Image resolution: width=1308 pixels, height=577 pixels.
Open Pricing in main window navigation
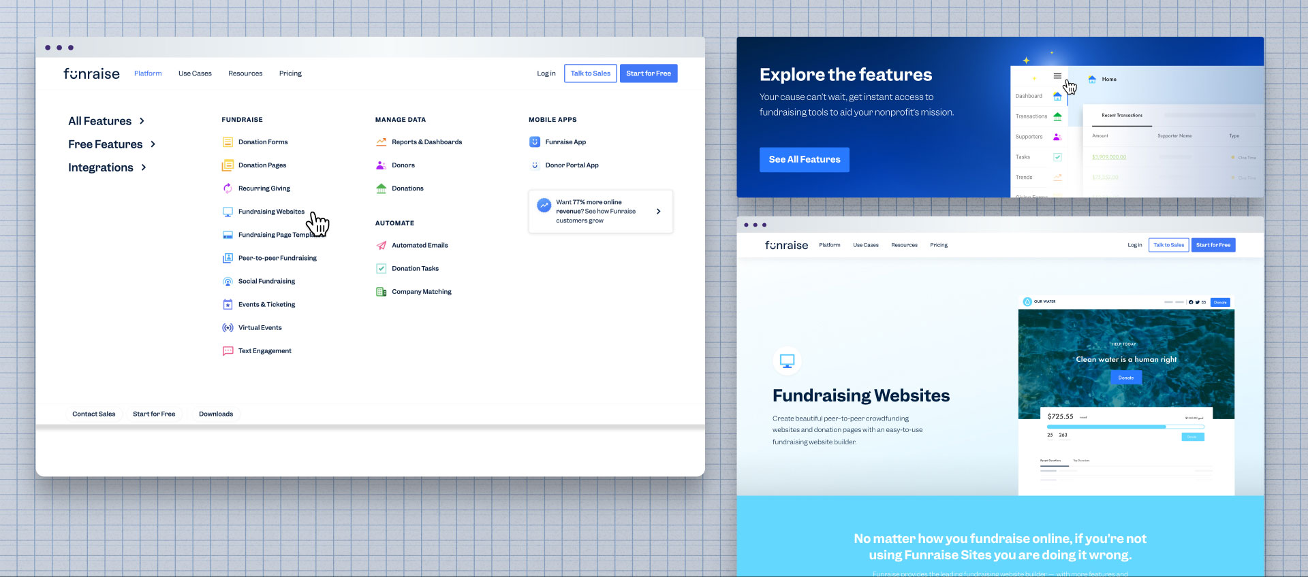pyautogui.click(x=290, y=73)
